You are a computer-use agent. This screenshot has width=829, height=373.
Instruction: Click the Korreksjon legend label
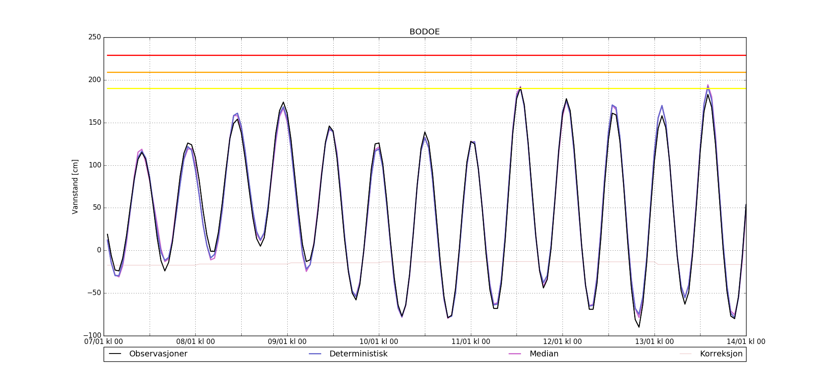click(x=721, y=354)
